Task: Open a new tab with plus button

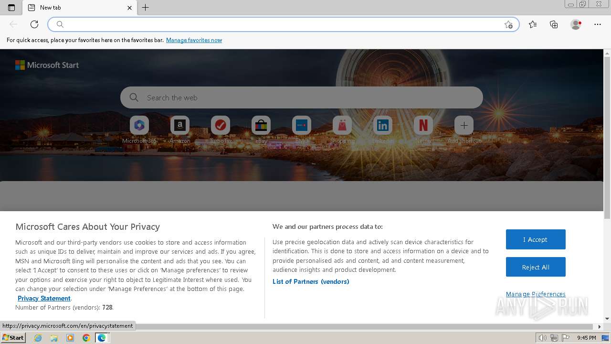Action: click(x=146, y=8)
